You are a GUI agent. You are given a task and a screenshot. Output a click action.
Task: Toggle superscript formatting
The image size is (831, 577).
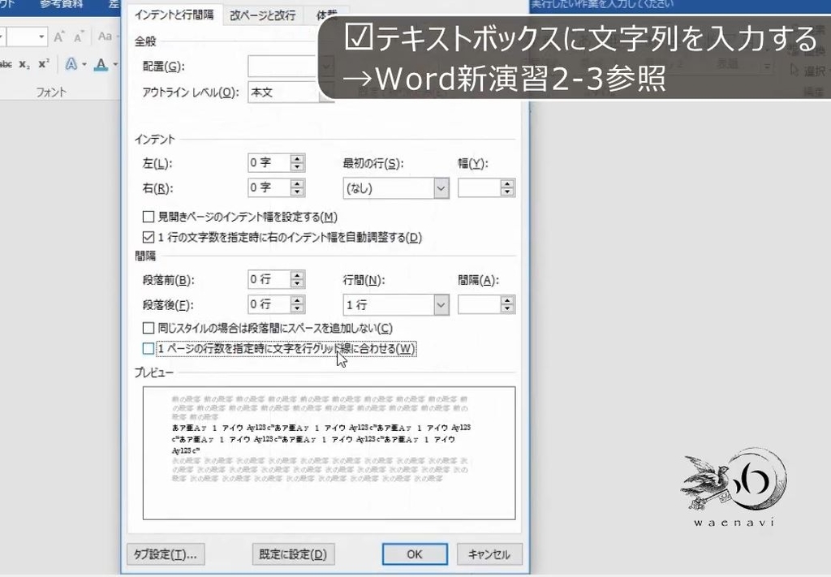(x=44, y=65)
